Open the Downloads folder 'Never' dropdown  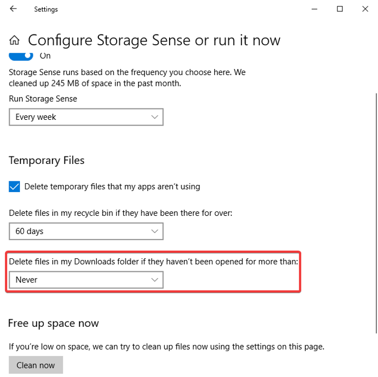click(86, 280)
